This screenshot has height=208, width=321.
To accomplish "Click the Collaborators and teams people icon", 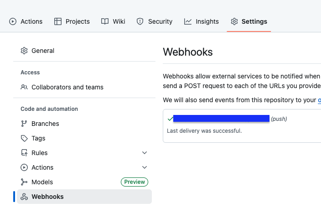I will click(24, 87).
